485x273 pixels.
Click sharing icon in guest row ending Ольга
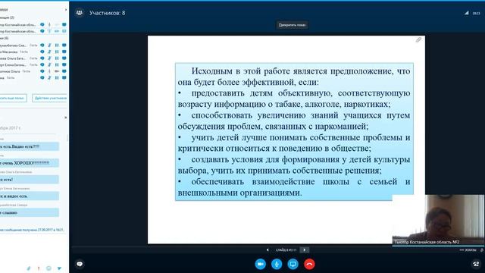click(64, 71)
